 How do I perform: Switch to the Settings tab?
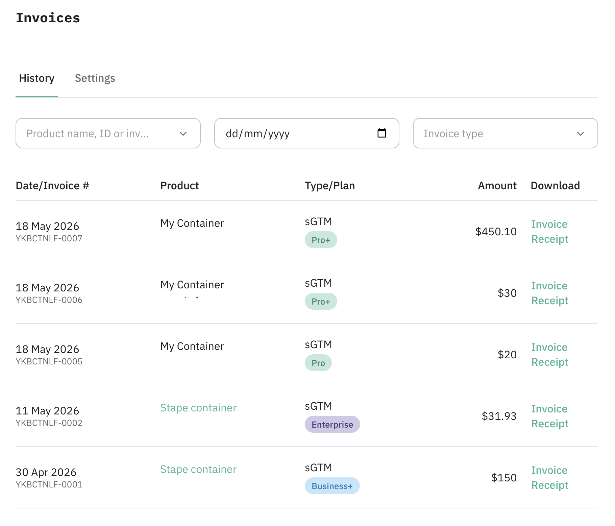pos(95,78)
